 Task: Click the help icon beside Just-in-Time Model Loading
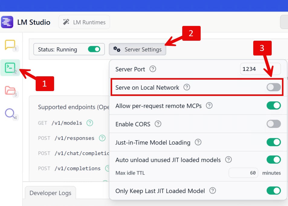pos(198,142)
